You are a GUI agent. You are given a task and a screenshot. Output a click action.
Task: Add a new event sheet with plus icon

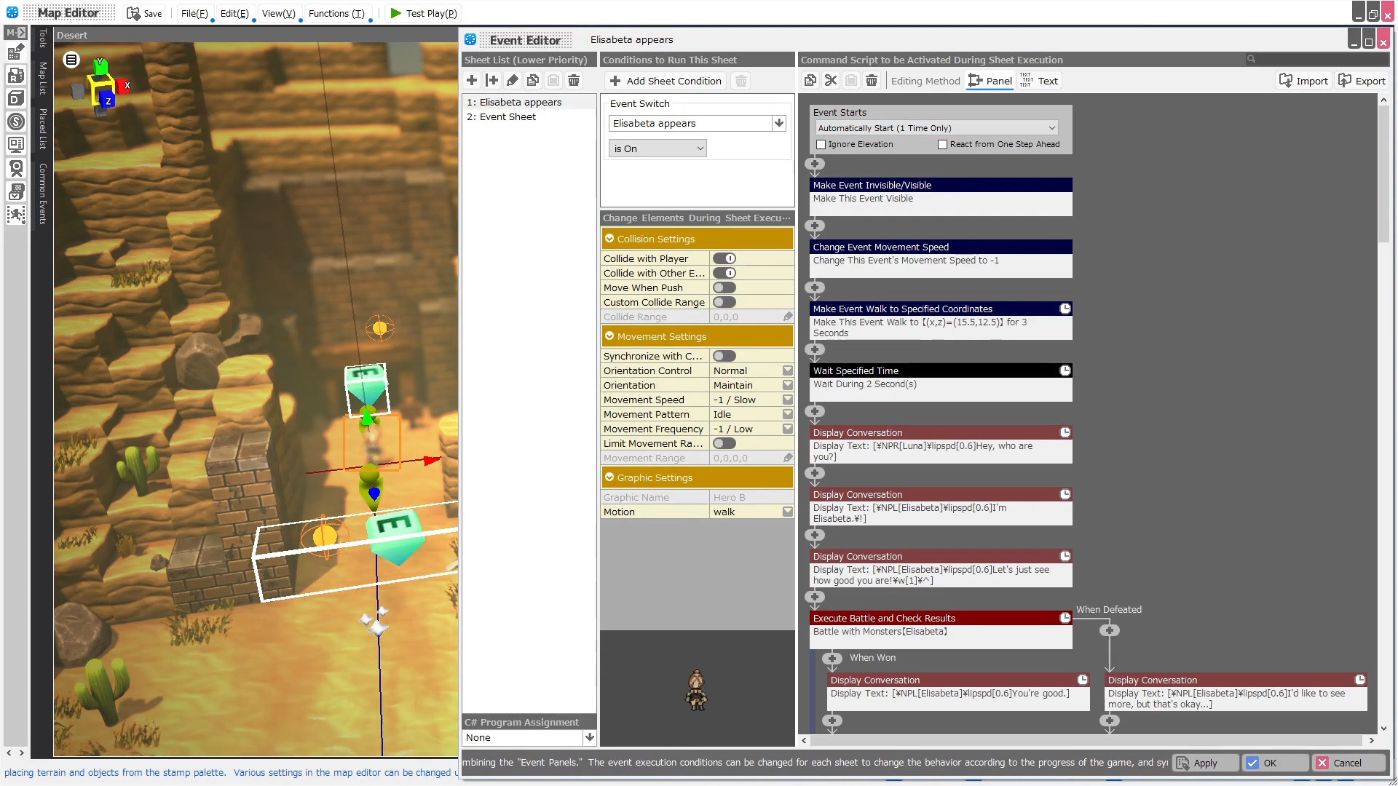(471, 81)
